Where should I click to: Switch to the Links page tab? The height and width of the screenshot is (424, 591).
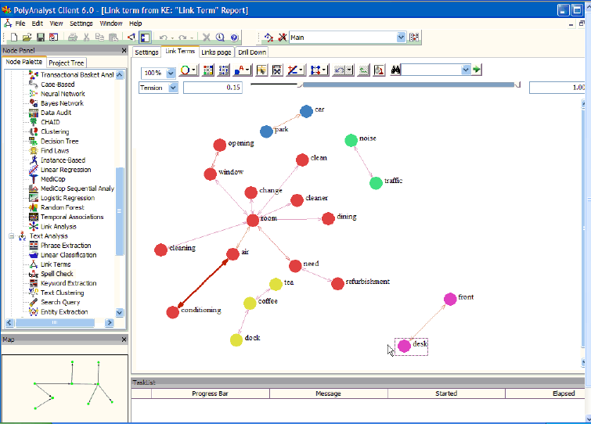point(216,52)
